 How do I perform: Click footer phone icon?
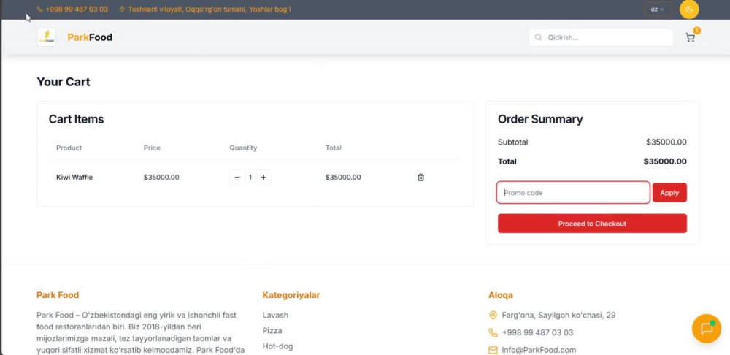point(493,332)
